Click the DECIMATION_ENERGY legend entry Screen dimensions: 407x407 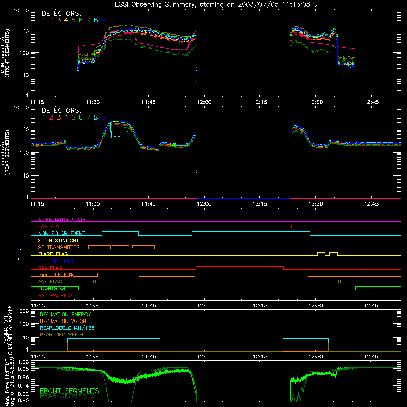(65, 314)
